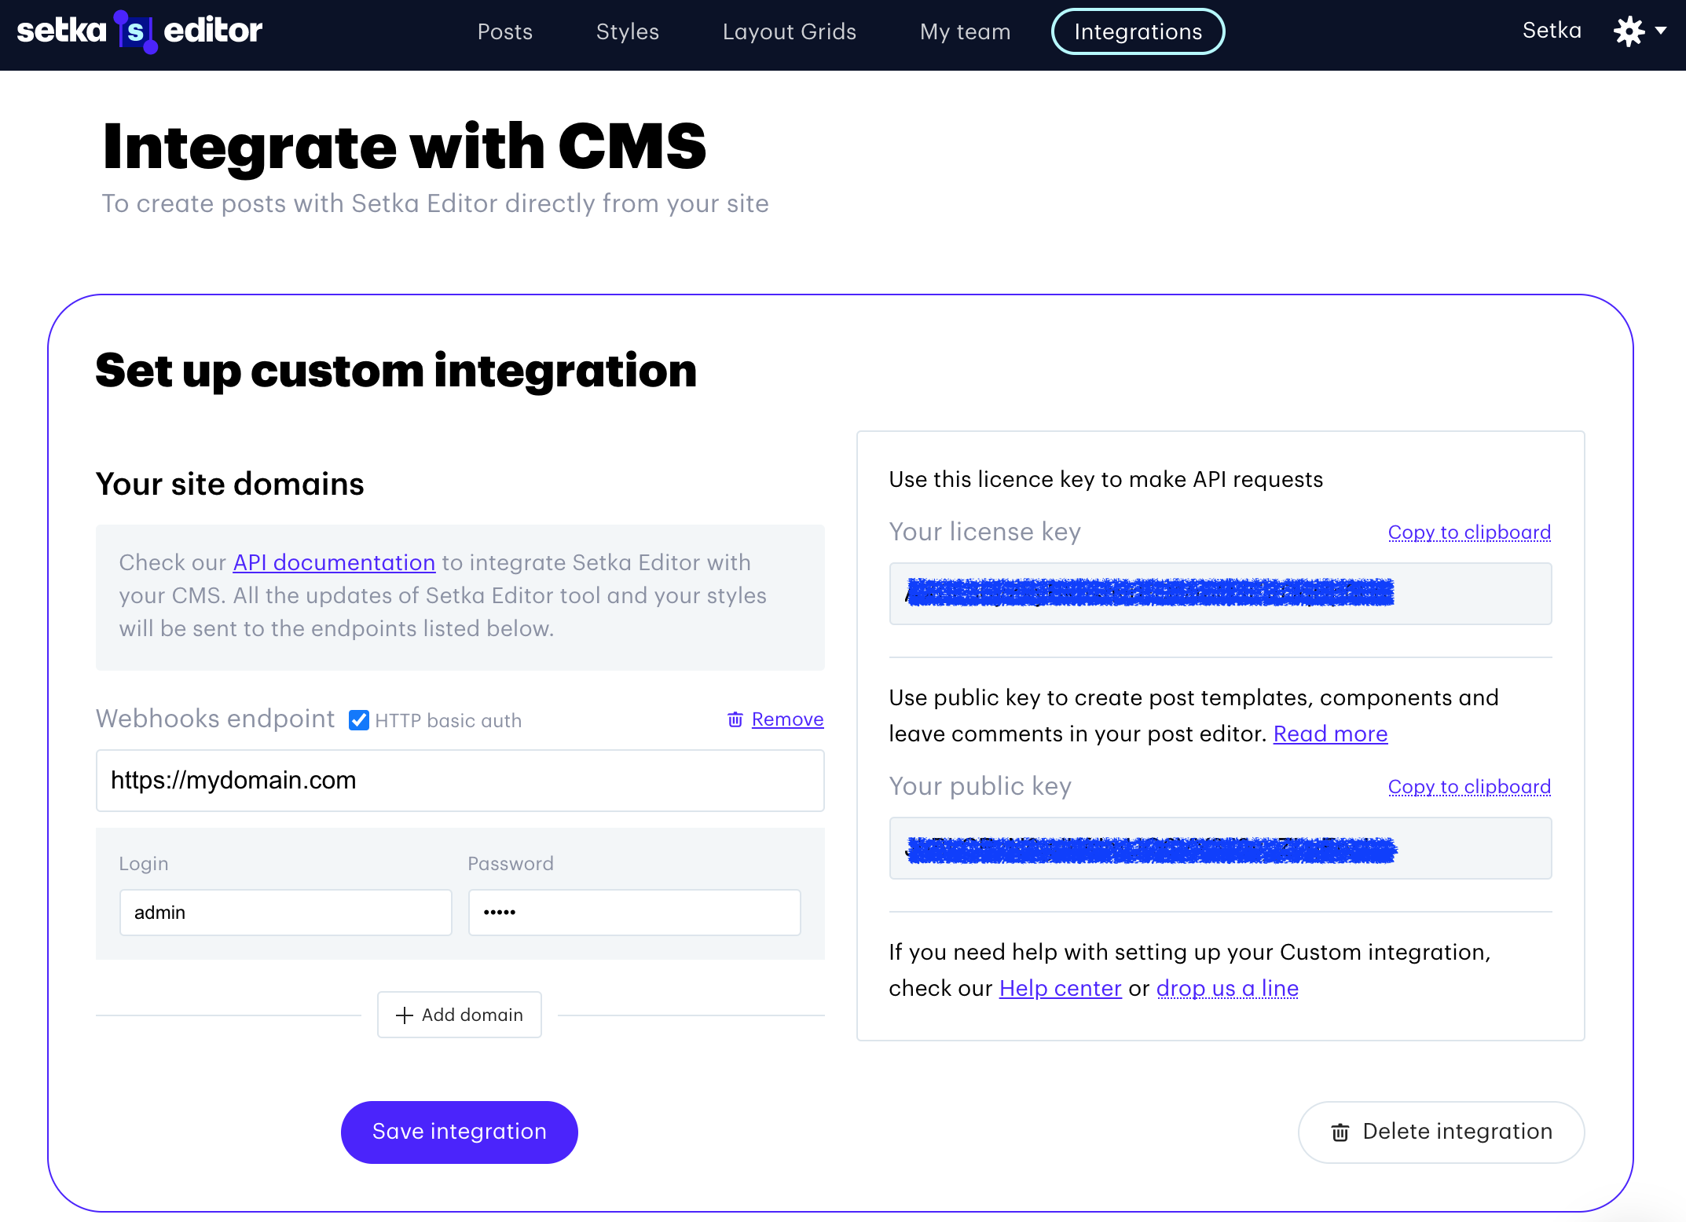Viewport: 1686px width, 1222px height.
Task: Open the settings gear menu
Action: 1629,31
